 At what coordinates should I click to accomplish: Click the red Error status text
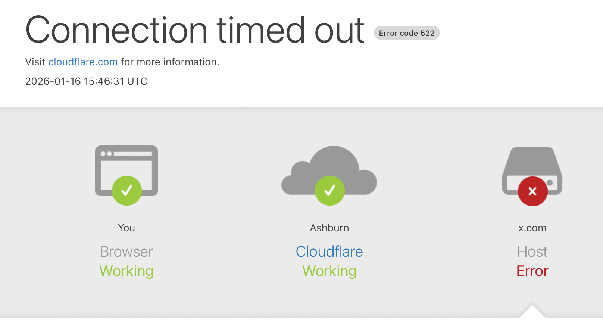pos(532,271)
